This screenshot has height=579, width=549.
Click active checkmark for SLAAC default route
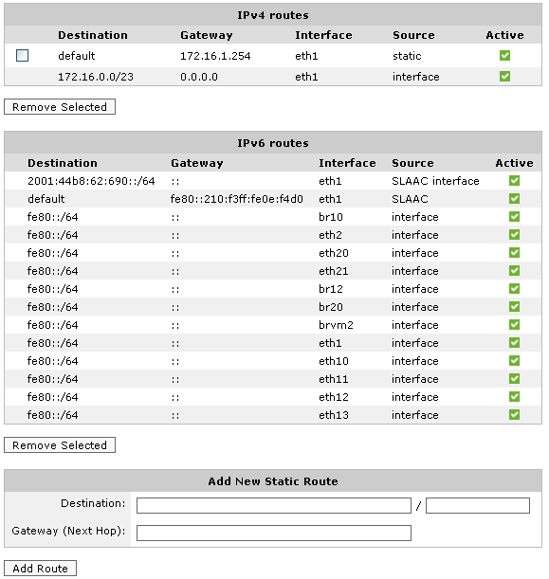click(514, 199)
